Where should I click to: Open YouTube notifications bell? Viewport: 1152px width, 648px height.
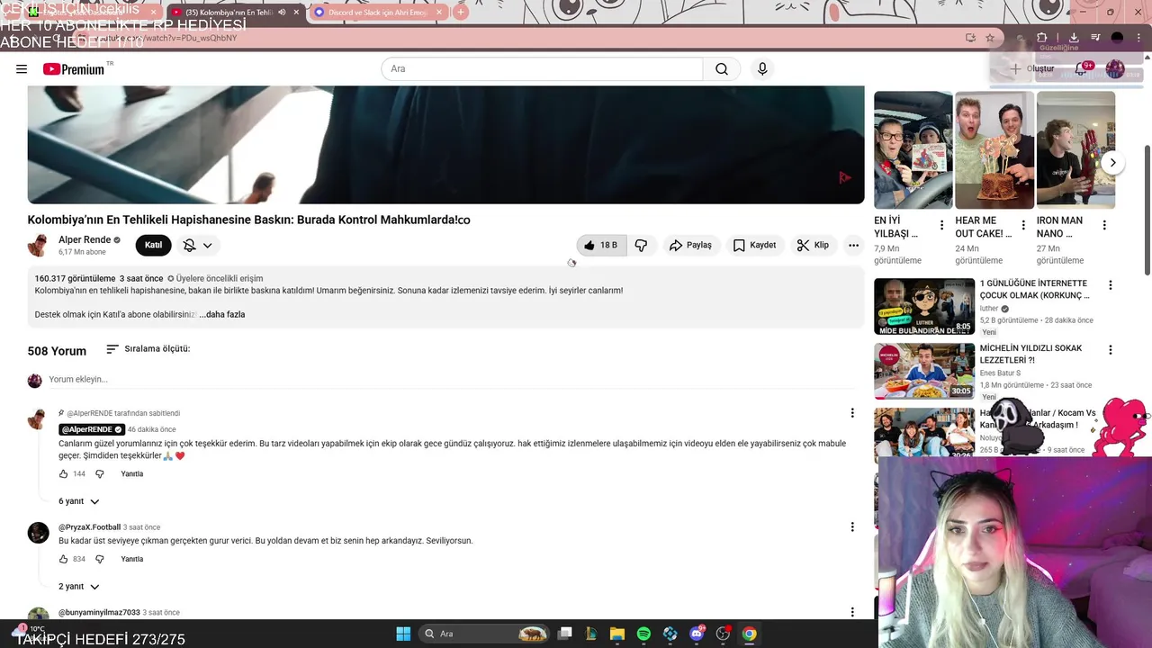click(x=1082, y=69)
